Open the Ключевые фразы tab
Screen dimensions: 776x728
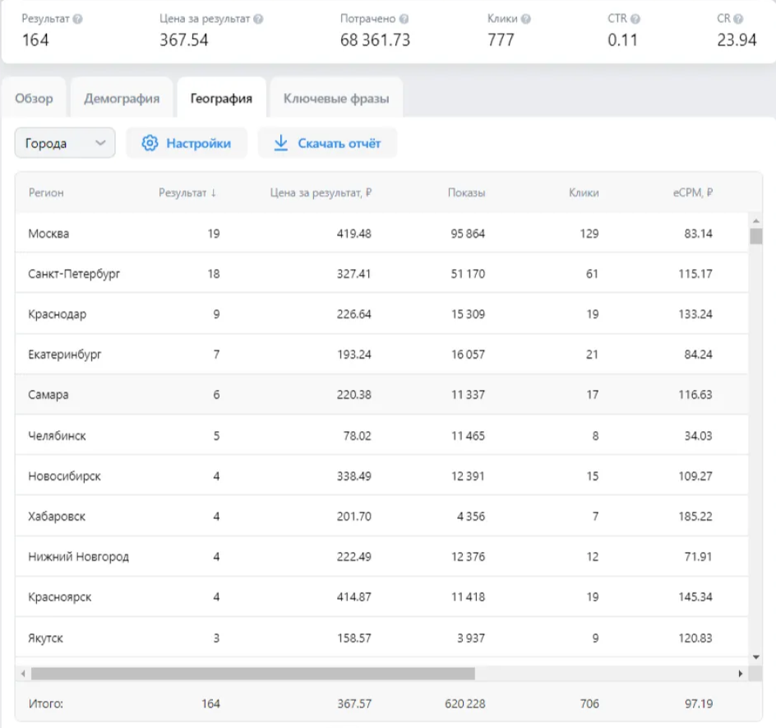coord(336,99)
